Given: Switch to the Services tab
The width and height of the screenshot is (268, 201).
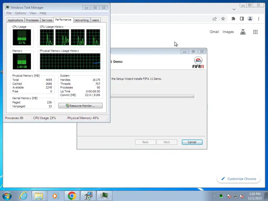Looking at the screenshot, I should 47,20.
